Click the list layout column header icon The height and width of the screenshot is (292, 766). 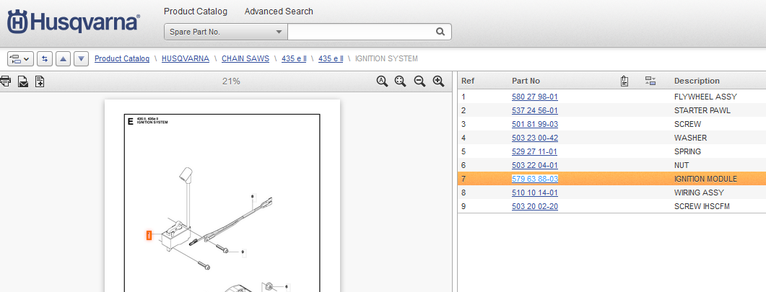click(650, 81)
